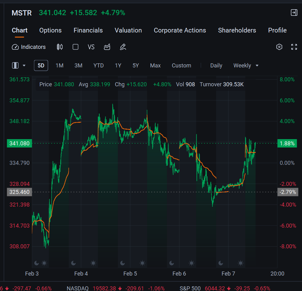Viewport: 302px width, 291px height.
Task: Expand the layout dropdown arrow
Action: coord(24,66)
